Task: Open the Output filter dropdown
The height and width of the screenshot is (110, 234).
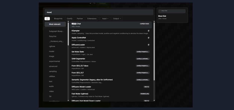Action: coord(117,19)
